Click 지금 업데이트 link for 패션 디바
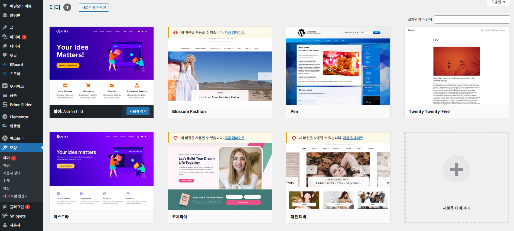Viewport: 514px width, 231px height. coord(353,138)
